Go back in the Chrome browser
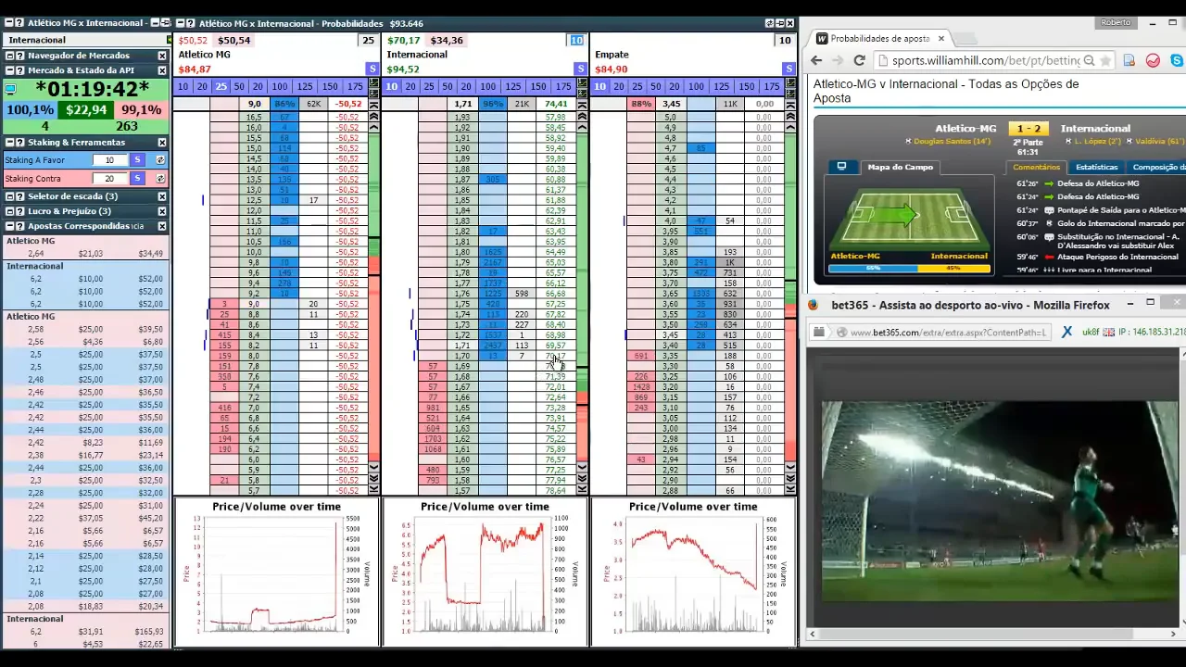Screen dimensions: 1186x667 click(816, 60)
